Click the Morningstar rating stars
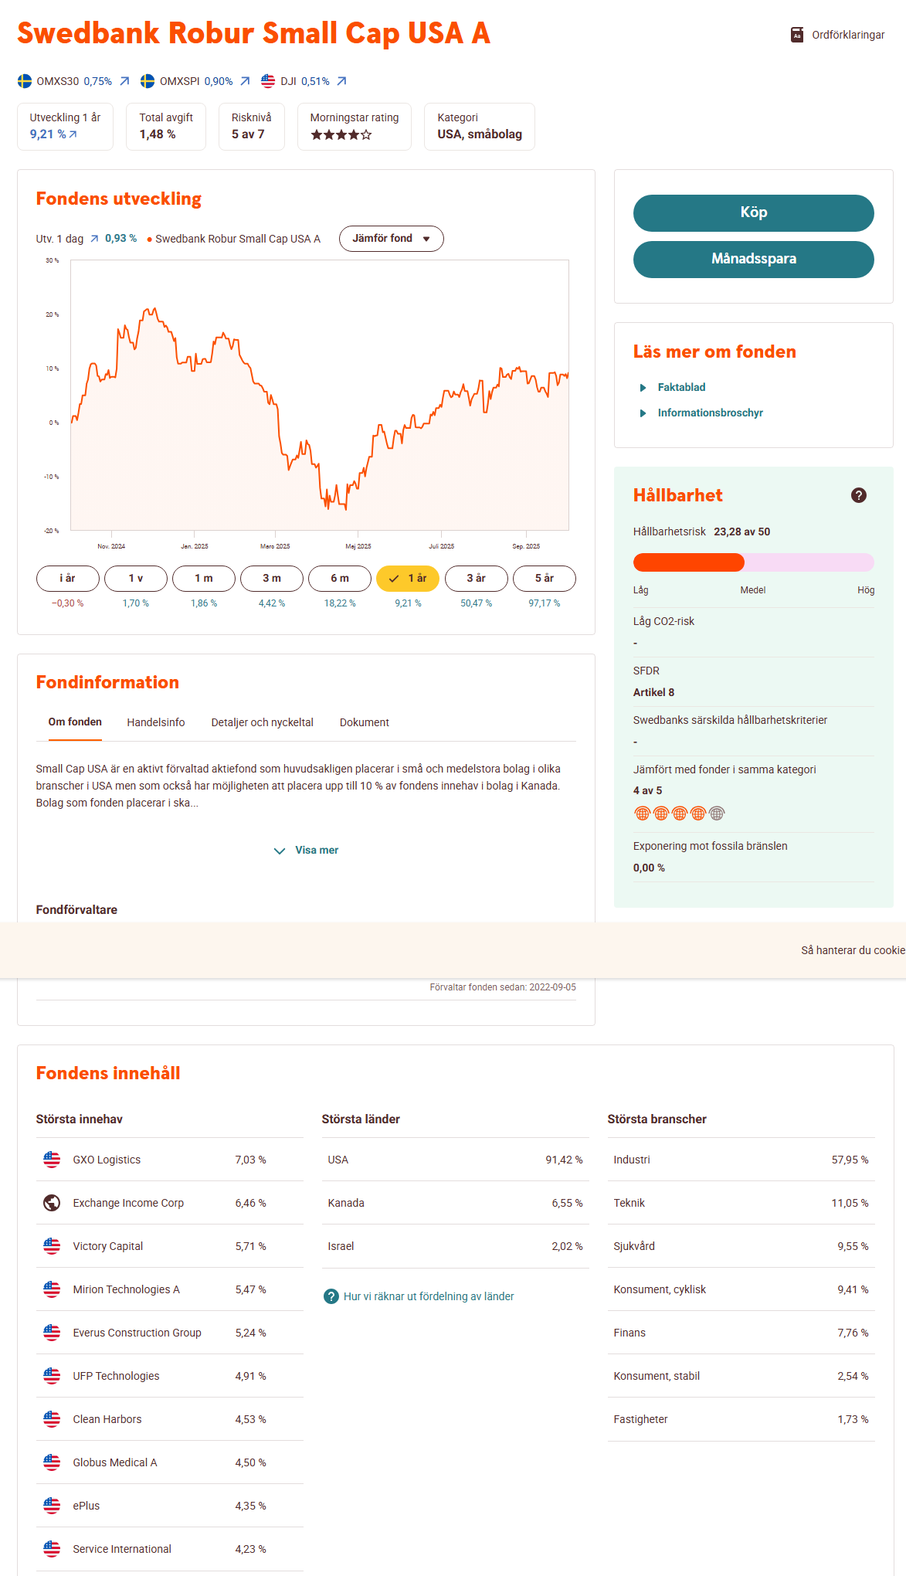Viewport: 906px width, 1576px height. [x=341, y=135]
